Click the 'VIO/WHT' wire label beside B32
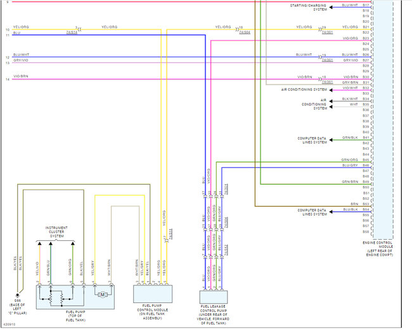 coord(351,88)
